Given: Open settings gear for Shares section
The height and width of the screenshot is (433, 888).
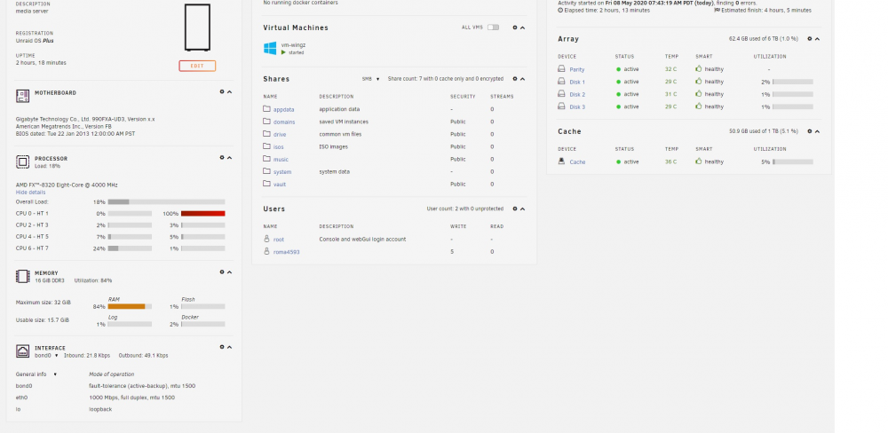Looking at the screenshot, I should pos(515,79).
